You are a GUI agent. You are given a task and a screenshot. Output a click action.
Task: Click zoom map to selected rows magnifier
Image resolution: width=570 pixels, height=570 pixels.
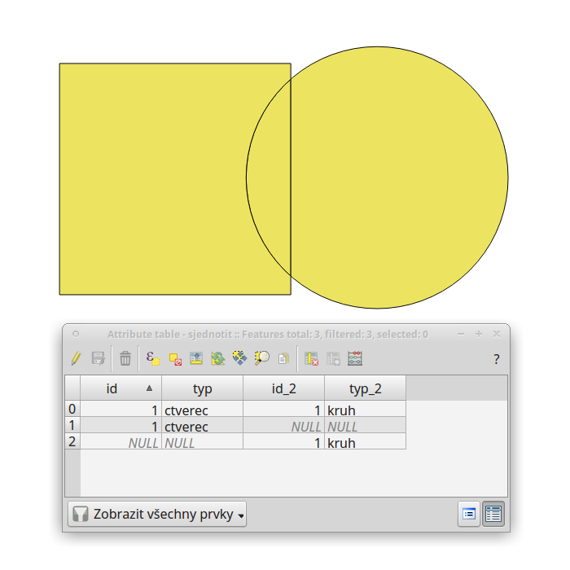pyautogui.click(x=261, y=358)
